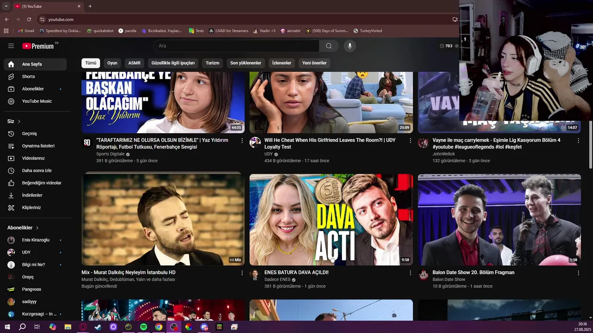Expand the Abonelikler section header
This screenshot has height=333, width=593.
23,228
